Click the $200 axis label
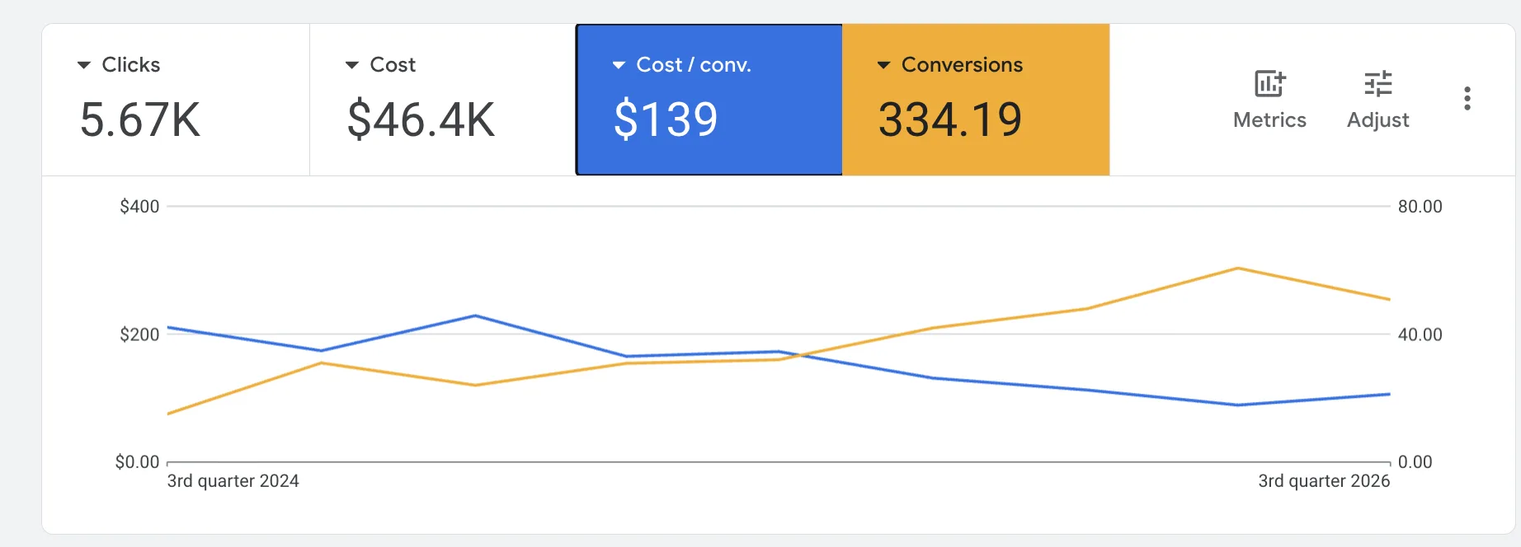This screenshot has height=547, width=1521. [139, 334]
